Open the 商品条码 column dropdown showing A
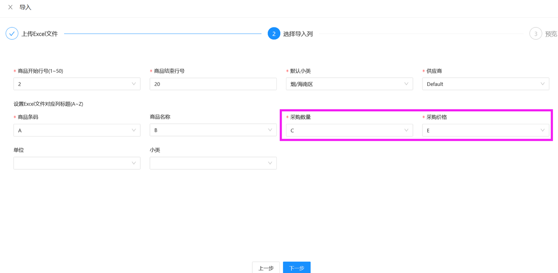Screen dimensions: 558x273 (x=77, y=130)
